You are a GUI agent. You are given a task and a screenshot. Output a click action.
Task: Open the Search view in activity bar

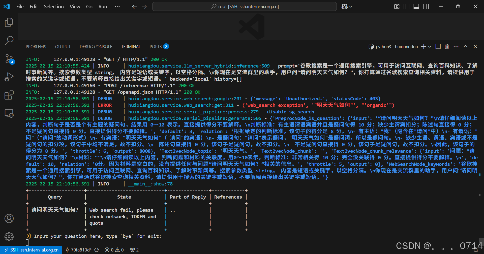(9, 40)
